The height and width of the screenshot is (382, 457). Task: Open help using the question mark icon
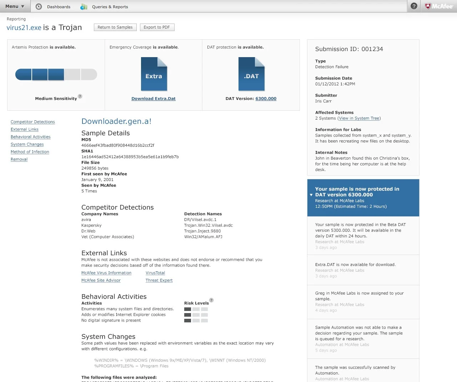[413, 6]
